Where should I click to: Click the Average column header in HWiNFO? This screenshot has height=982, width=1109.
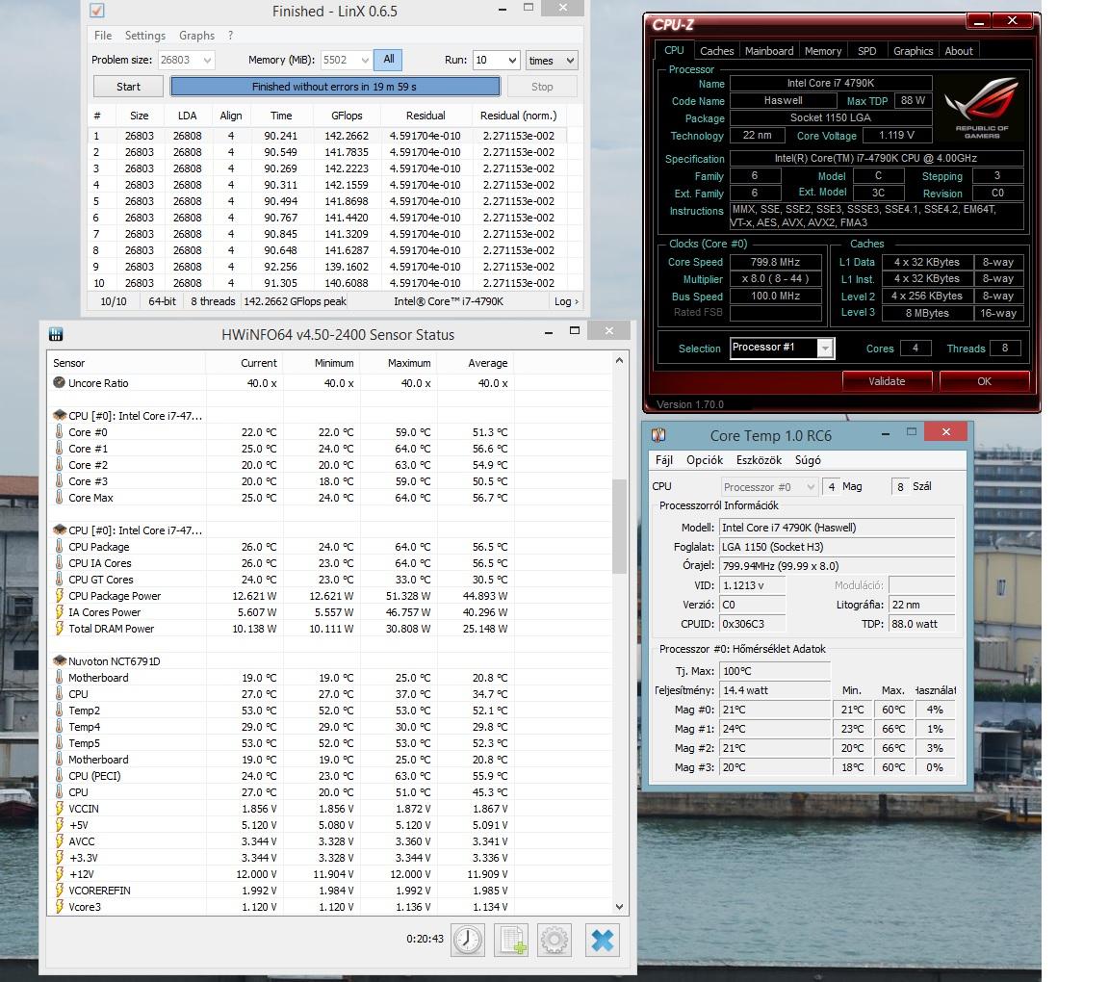(476, 363)
